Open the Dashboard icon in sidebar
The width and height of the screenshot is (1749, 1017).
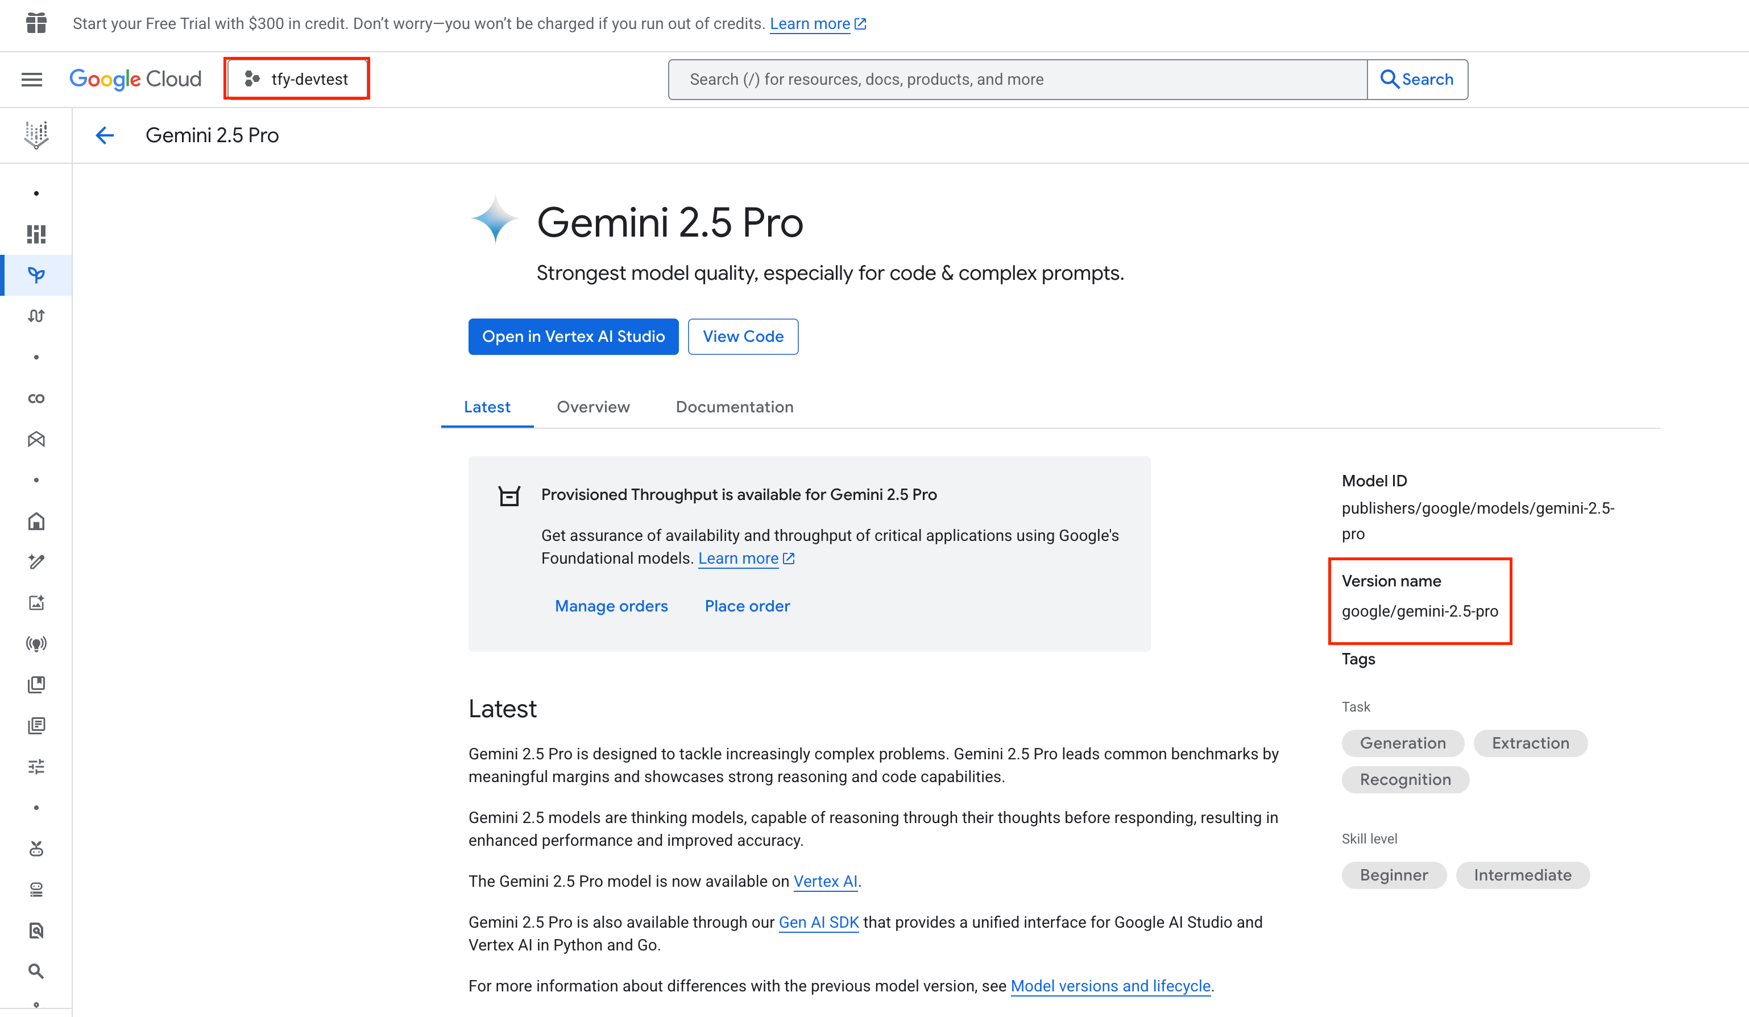(x=36, y=234)
